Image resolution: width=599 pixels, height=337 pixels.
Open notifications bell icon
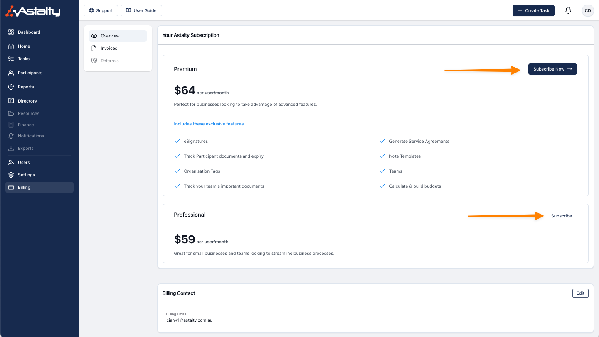point(568,10)
